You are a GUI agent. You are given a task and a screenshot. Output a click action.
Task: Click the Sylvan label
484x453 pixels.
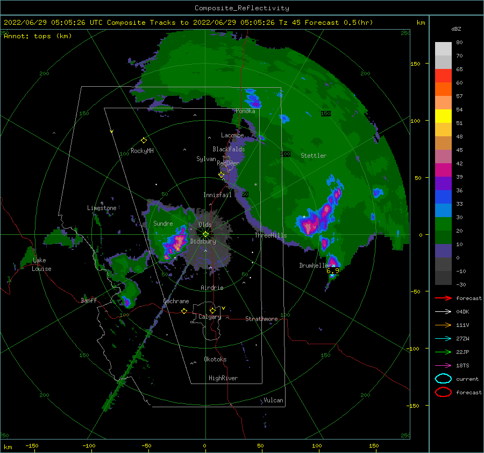click(206, 159)
